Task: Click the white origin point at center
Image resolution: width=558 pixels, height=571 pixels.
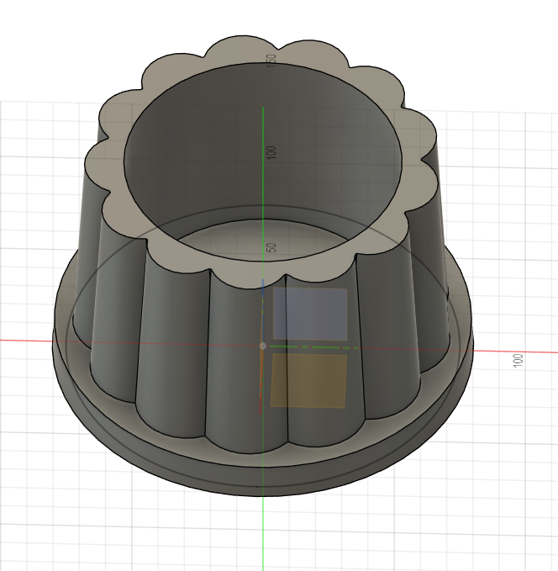Action: point(263,346)
